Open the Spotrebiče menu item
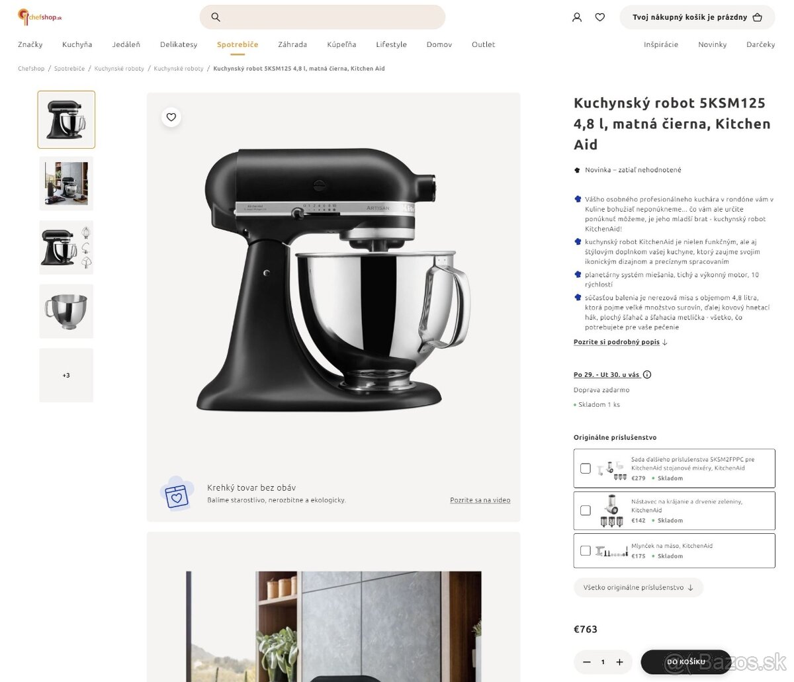This screenshot has height=682, width=794. (x=238, y=44)
